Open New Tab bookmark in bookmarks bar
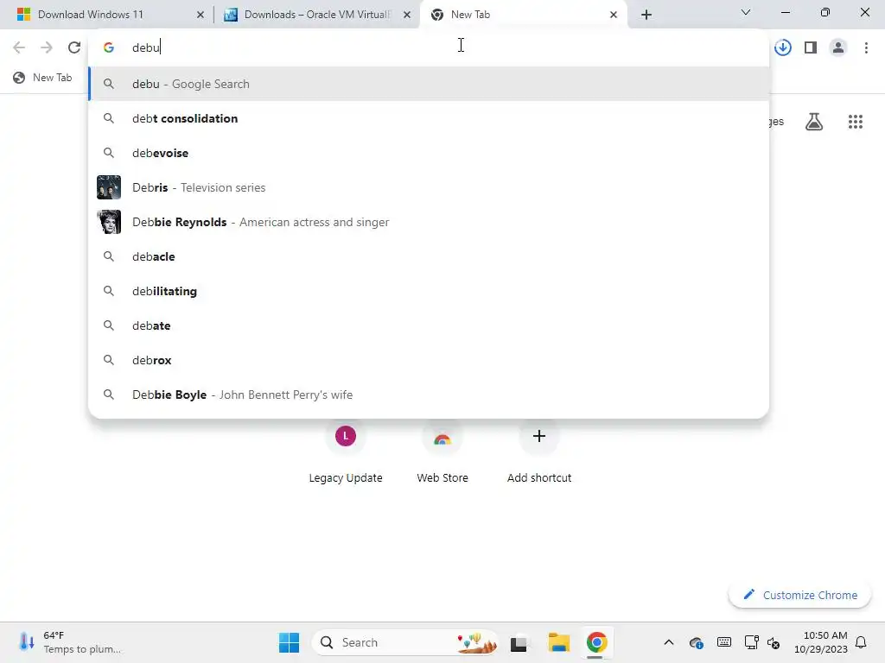Screen dimensions: 885x663 (43, 77)
